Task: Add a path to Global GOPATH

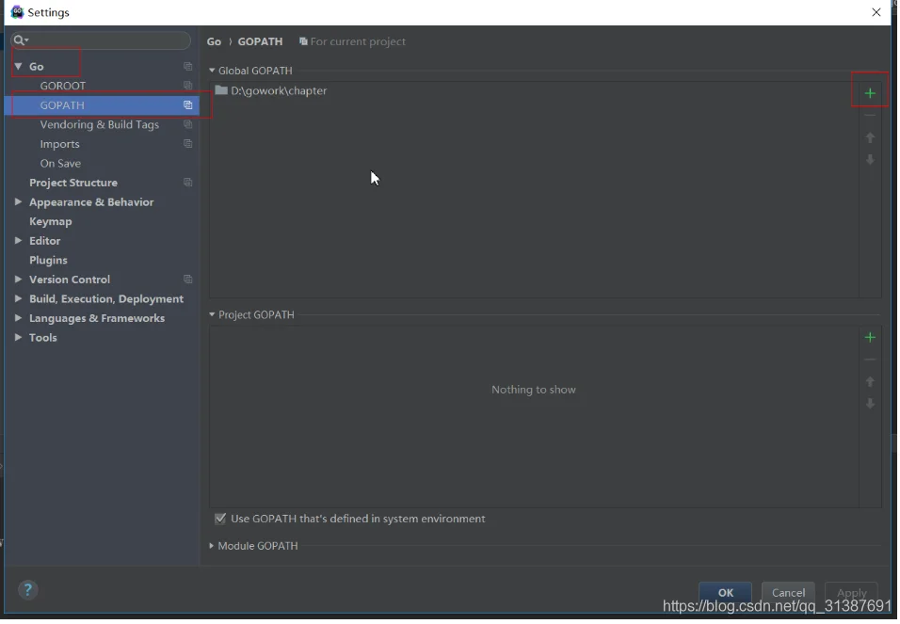Action: [872, 93]
